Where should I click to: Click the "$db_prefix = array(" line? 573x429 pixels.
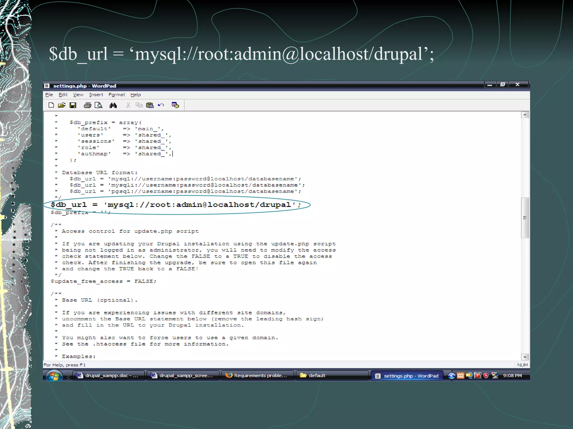pyautogui.click(x=106, y=123)
